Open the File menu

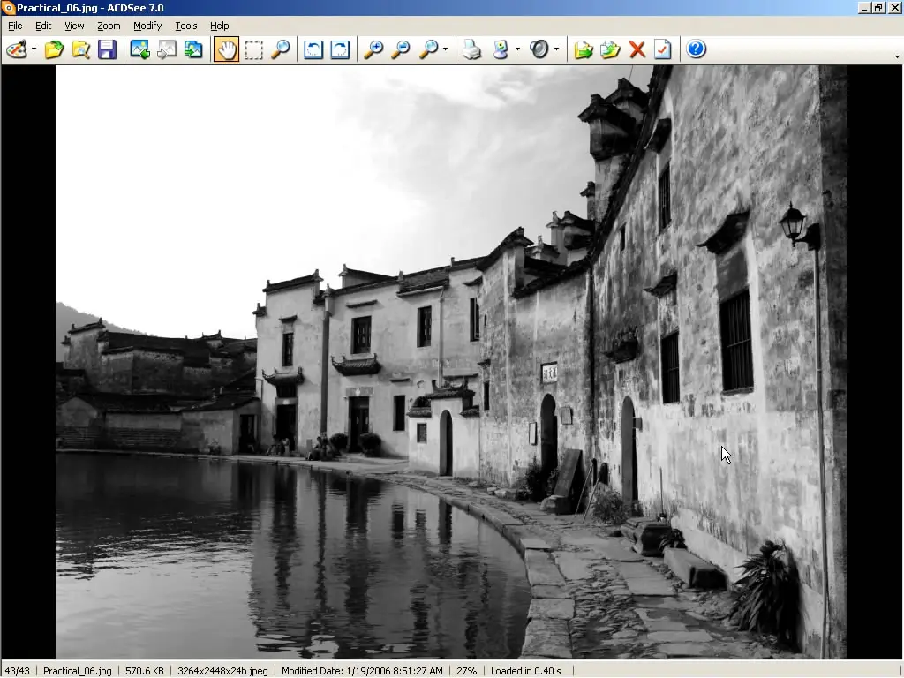point(15,26)
